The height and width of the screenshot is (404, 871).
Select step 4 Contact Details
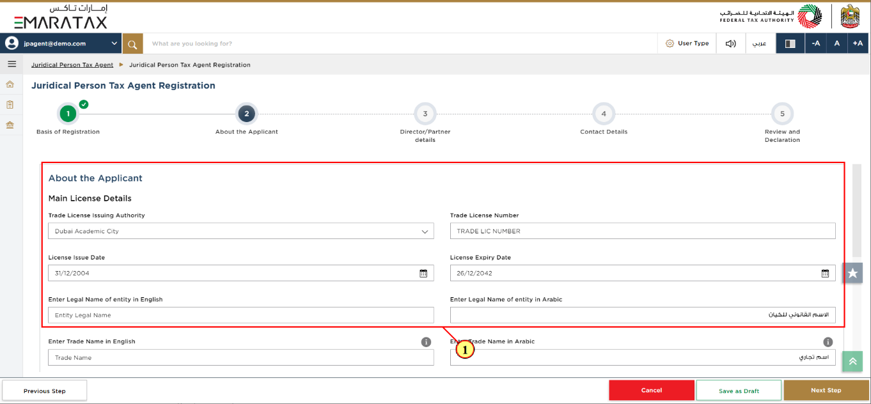pyautogui.click(x=604, y=114)
